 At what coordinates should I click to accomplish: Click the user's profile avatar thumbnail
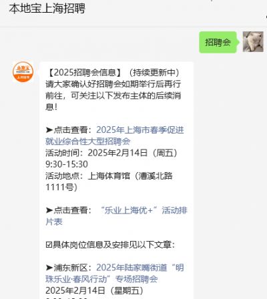253,42
